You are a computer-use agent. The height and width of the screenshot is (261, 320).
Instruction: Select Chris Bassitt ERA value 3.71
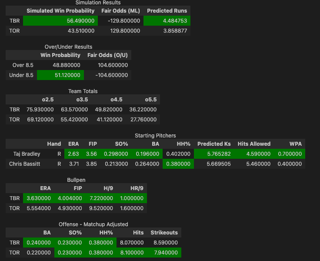tap(74, 164)
